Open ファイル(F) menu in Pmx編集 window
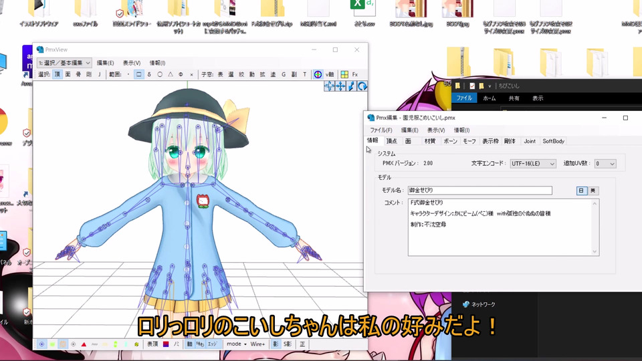 381,130
